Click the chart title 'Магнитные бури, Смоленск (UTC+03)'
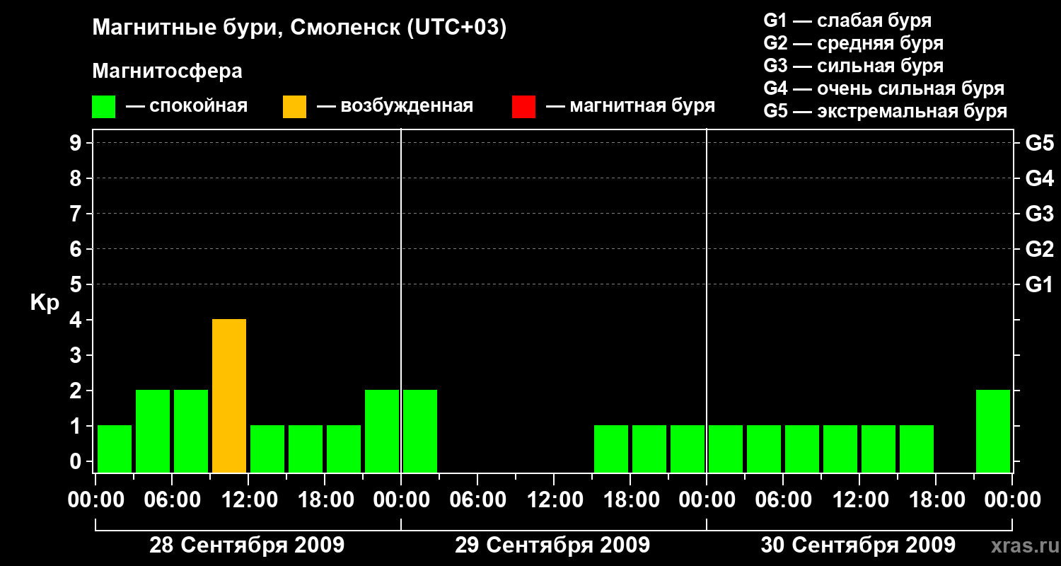The height and width of the screenshot is (566, 1061). 300,28
